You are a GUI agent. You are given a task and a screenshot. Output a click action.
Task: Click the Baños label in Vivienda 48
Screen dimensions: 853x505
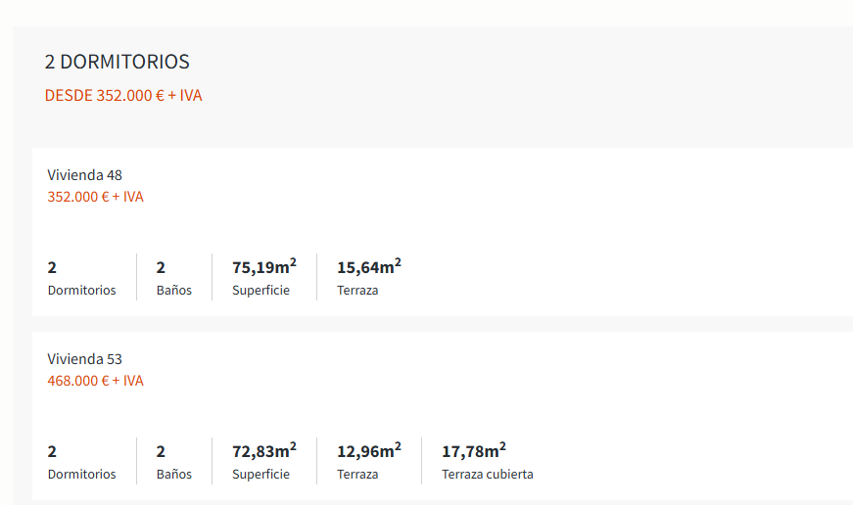174,291
